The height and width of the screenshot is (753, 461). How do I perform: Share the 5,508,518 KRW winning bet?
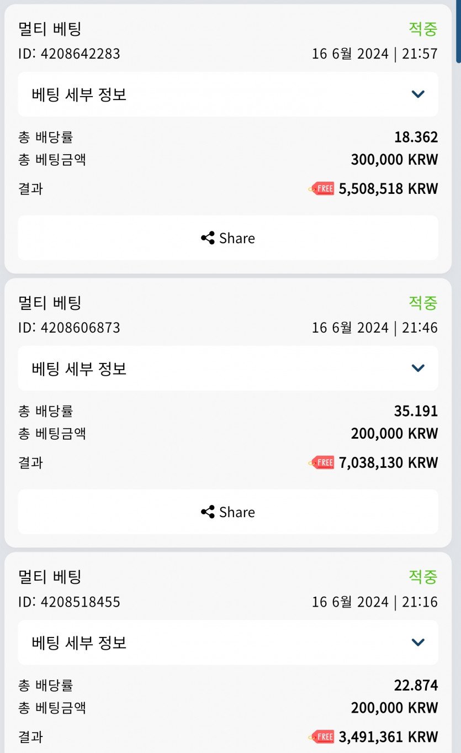pos(227,238)
